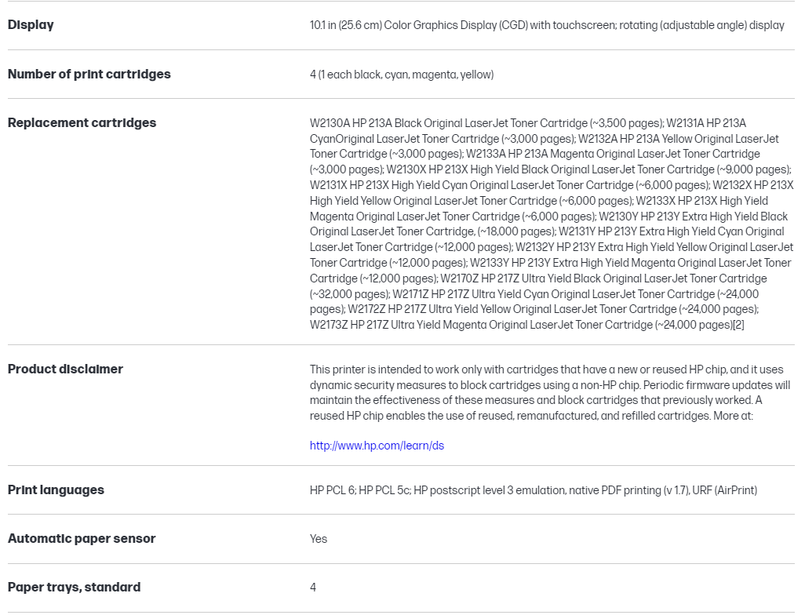Click the Yes value for paper sensor
Image resolution: width=805 pixels, height=615 pixels.
click(x=319, y=539)
